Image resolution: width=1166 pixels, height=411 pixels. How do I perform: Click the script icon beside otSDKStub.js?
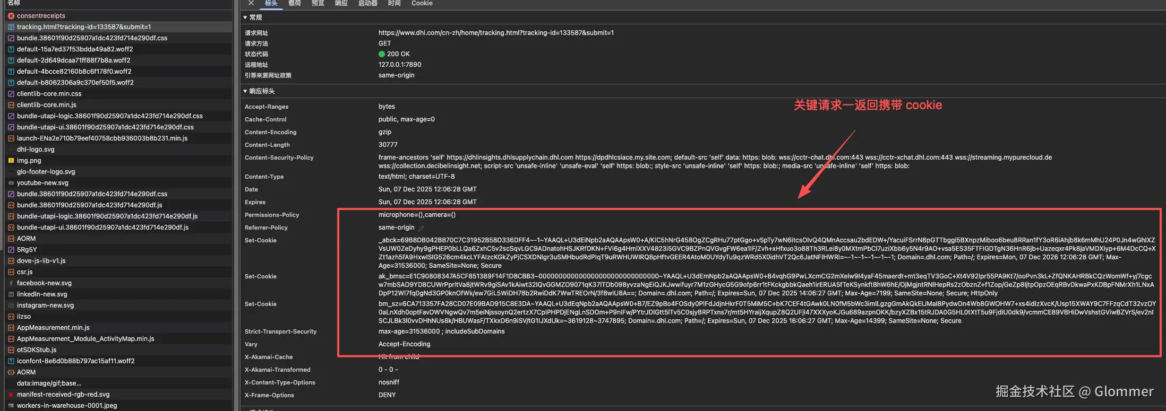click(x=11, y=350)
